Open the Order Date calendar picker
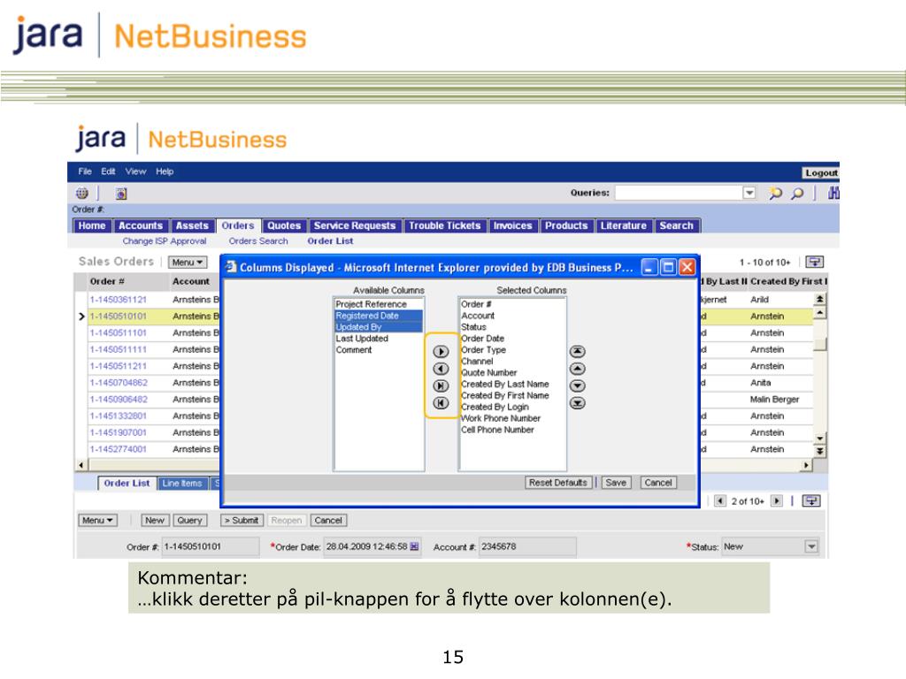This screenshot has width=906, height=679. click(414, 546)
